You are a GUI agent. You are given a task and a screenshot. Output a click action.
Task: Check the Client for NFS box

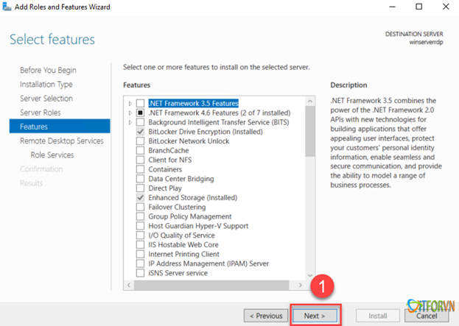pyautogui.click(x=140, y=160)
